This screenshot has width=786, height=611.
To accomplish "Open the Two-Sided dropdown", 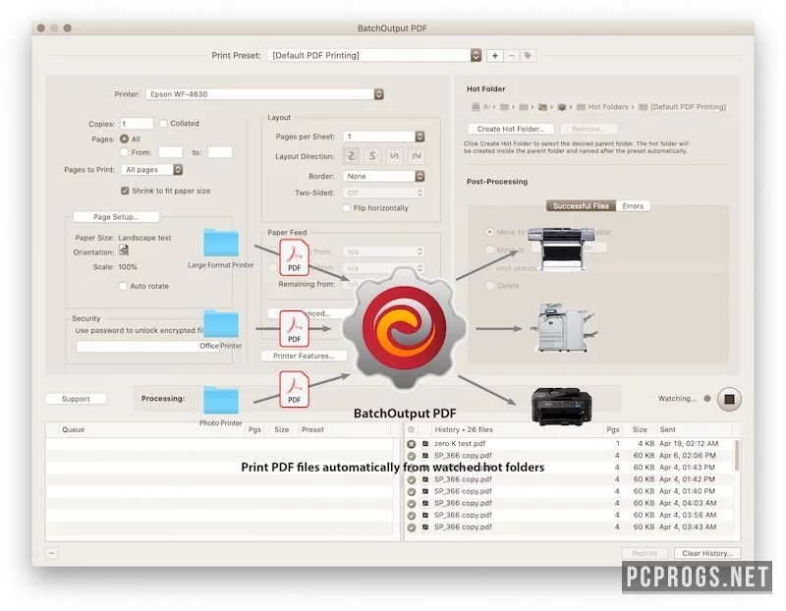I will 383,193.
